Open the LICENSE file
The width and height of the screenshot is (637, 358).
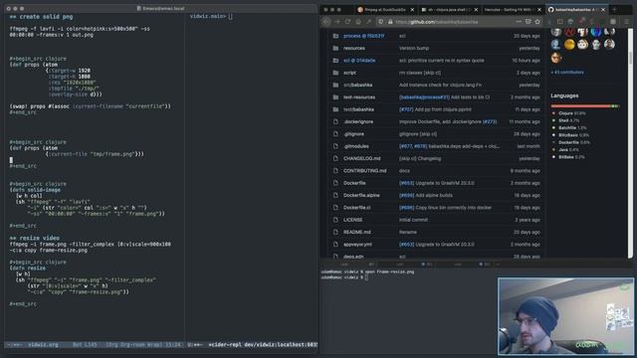(352, 220)
